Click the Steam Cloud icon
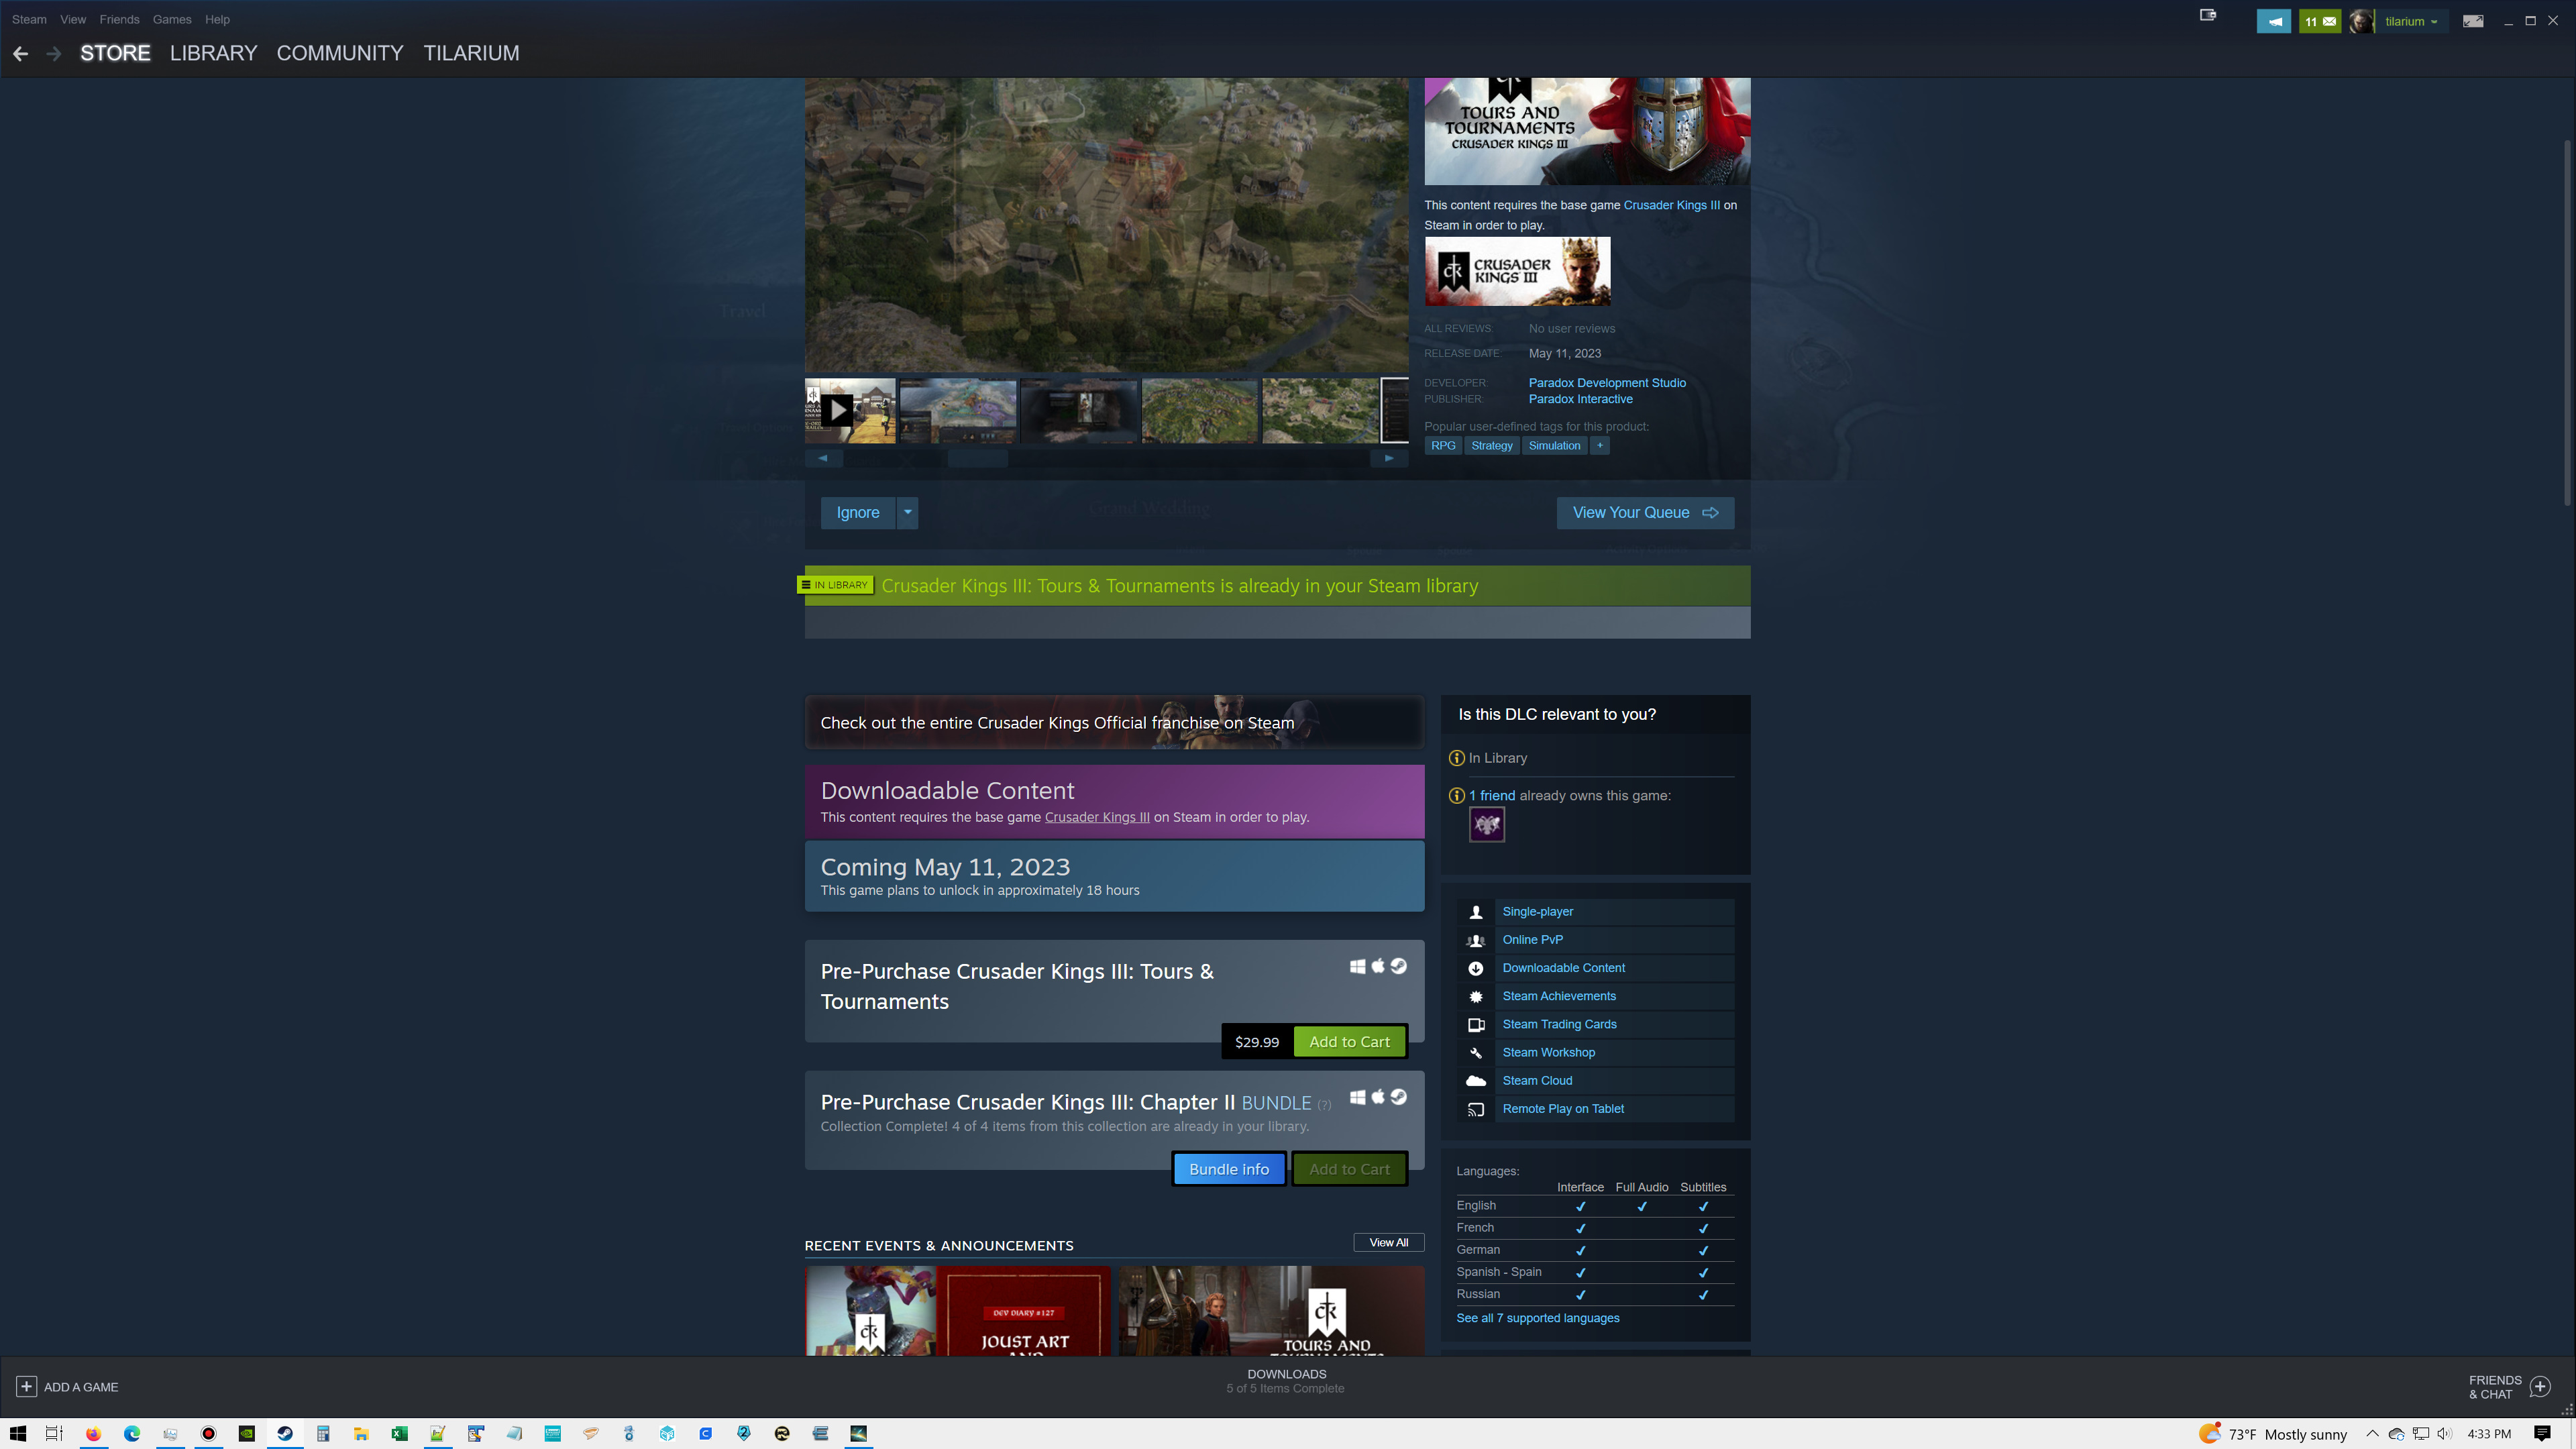2576x1449 pixels. click(1476, 1080)
